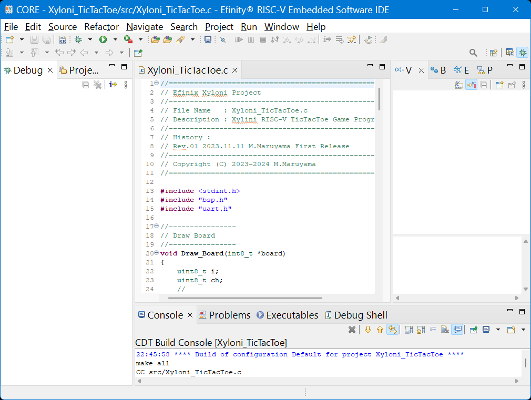Open the Run button dropdown arrow
The width and height of the screenshot is (531, 400).
coord(115,39)
